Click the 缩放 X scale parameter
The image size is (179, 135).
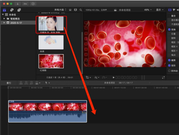(x=174, y=47)
